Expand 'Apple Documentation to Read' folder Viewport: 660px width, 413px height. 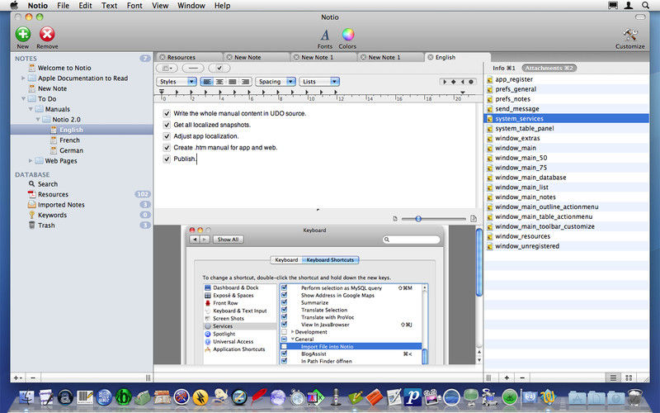pos(23,78)
